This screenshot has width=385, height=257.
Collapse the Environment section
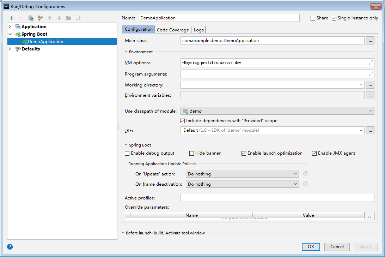pyautogui.click(x=126, y=52)
